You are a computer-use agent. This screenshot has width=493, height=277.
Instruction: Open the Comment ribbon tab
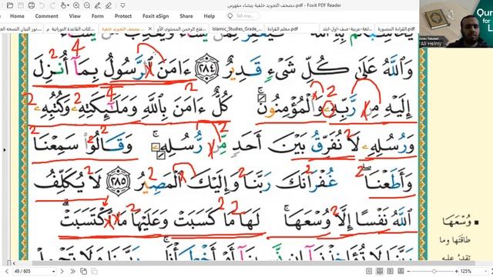pyautogui.click(x=46, y=16)
